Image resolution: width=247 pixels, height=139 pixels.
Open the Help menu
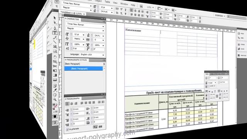click(133, 5)
